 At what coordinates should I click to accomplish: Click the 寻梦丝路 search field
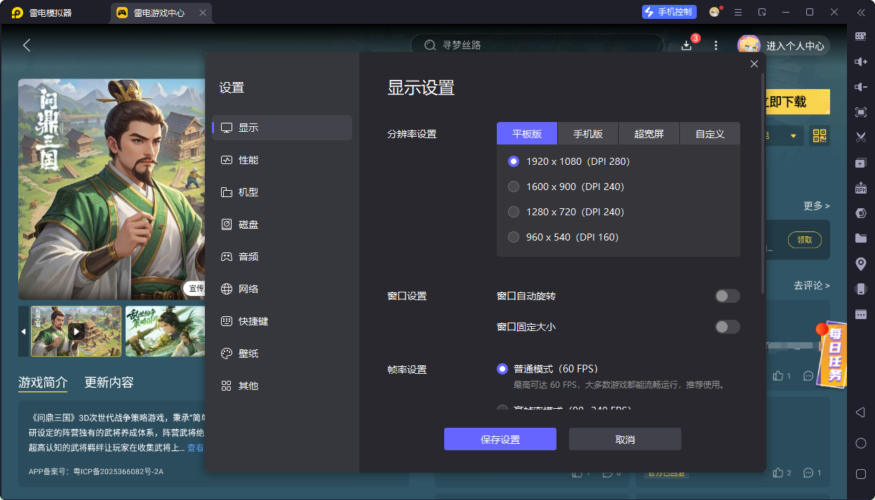pos(537,46)
